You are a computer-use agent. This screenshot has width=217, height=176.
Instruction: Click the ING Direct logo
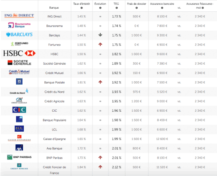click(x=19, y=16)
